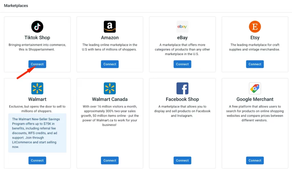Connect the eBay marketplace
This screenshot has height=171, width=292.
point(182,64)
